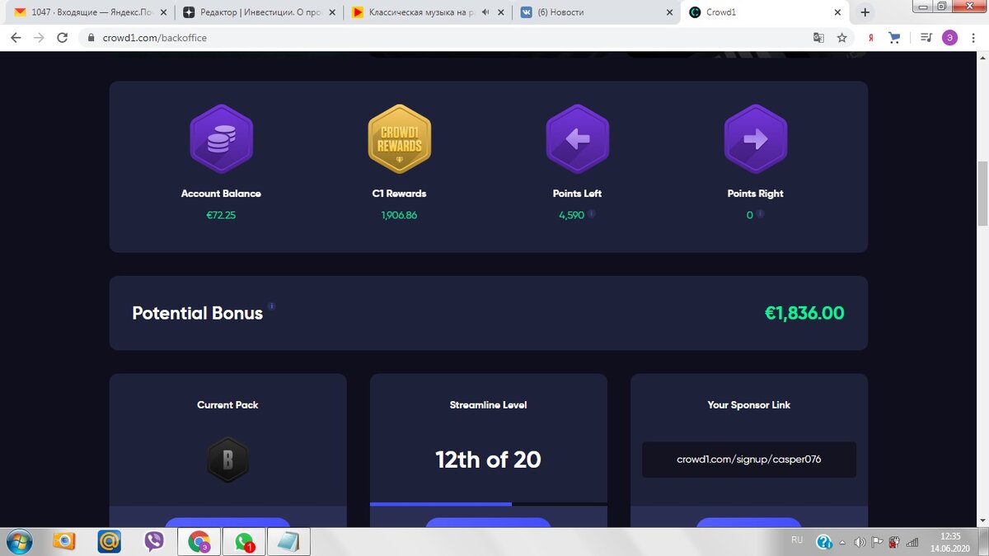989x556 pixels.
Task: Click the Chrome taskbar button
Action: (x=199, y=541)
